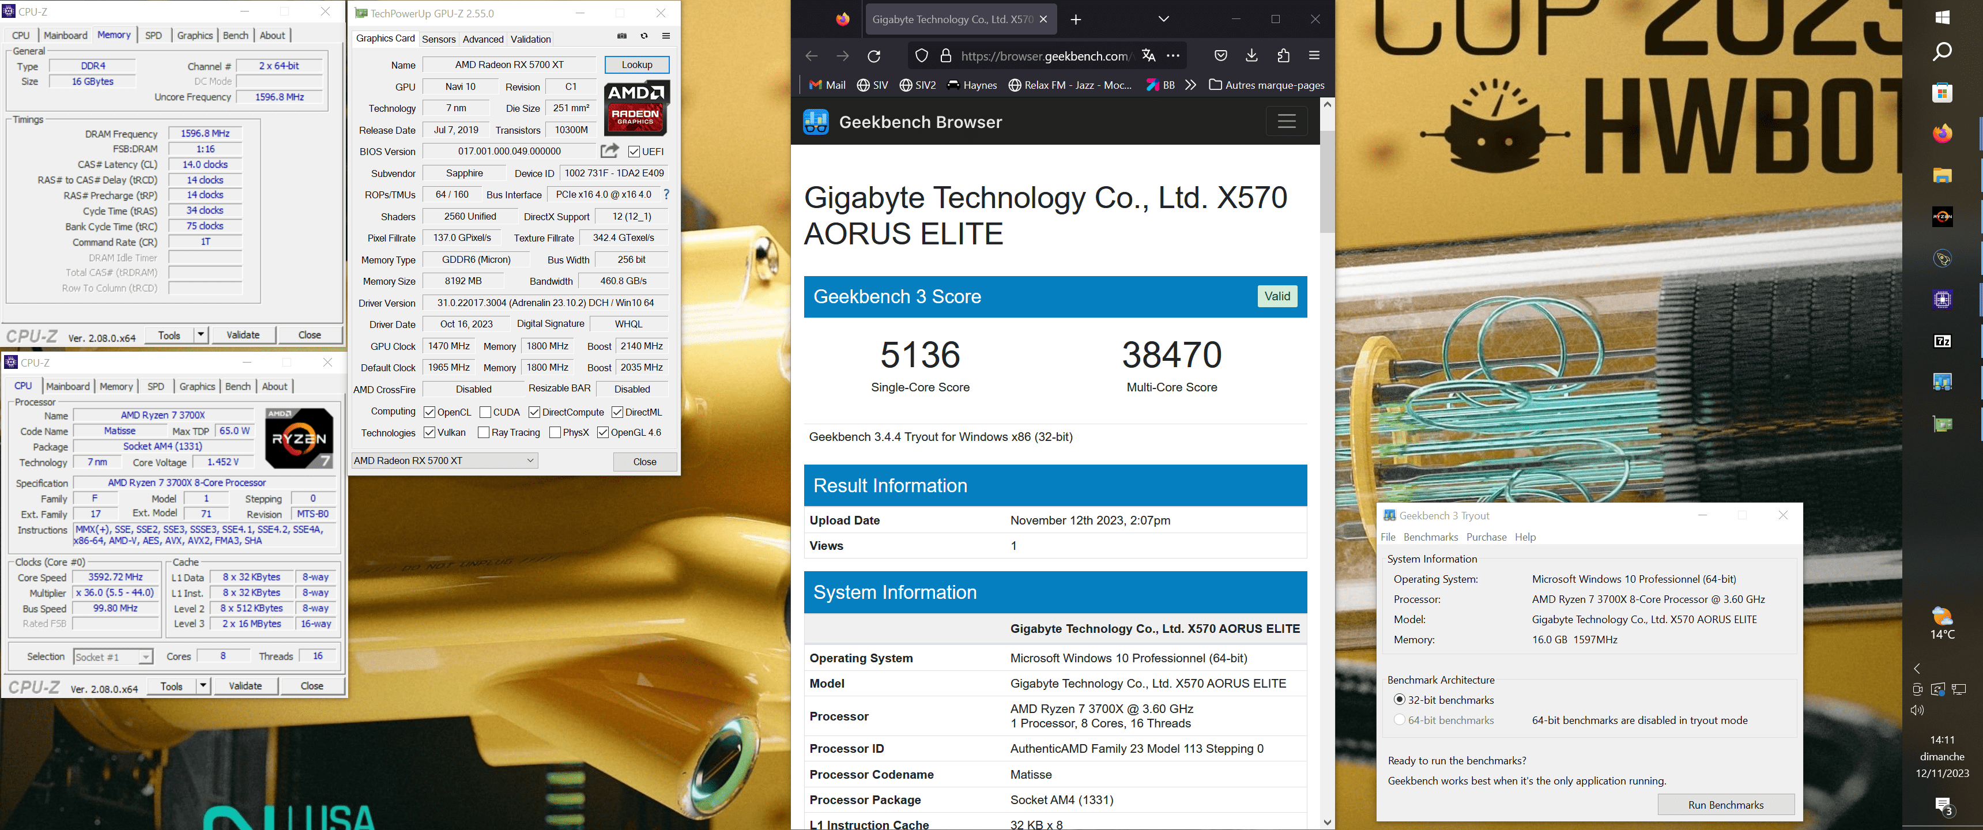Screen dimensions: 1983x830
Task: Click the GPU-Z Close button
Action: tap(644, 462)
